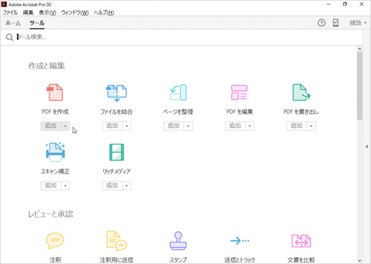Expand dropdown arrow under PDF を編集

point(250,126)
